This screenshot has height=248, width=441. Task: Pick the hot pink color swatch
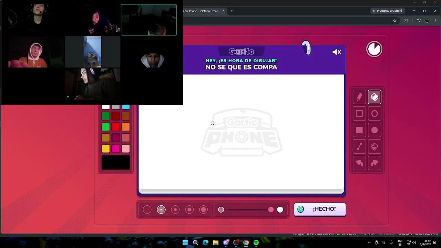116,148
